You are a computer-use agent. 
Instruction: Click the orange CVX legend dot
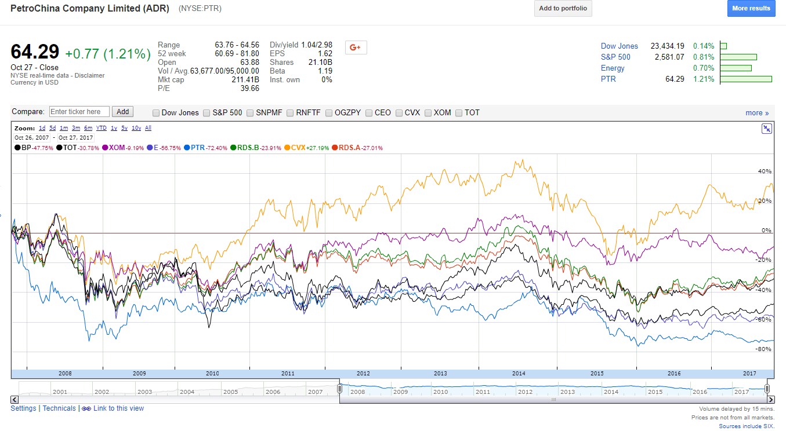click(287, 148)
